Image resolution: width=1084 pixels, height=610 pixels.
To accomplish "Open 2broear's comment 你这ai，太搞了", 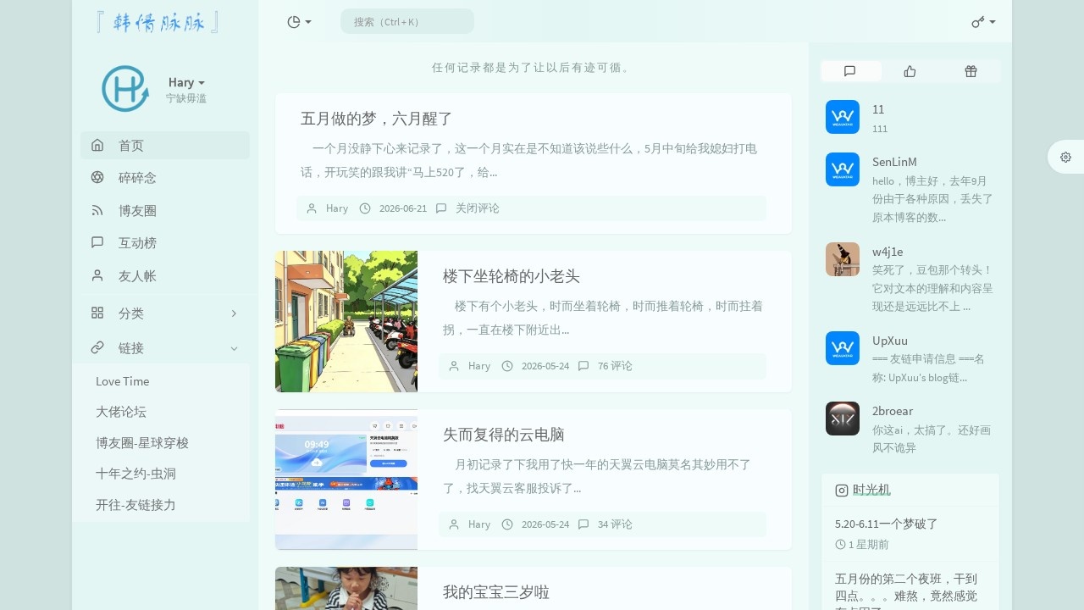I will click(x=932, y=439).
